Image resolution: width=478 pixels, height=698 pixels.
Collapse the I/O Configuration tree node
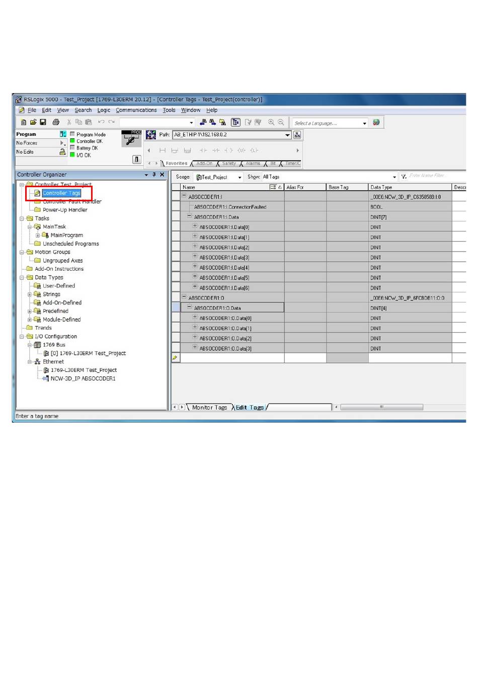(x=22, y=337)
